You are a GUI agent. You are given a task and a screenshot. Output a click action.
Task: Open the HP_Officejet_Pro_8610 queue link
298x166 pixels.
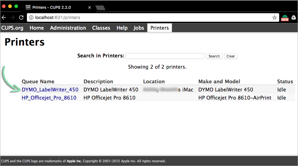click(49, 98)
